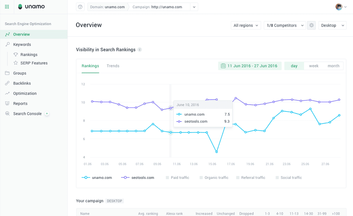Image resolution: width=353 pixels, height=216 pixels.
Task: Click the lowest unamo.com data point near 15.06
Action: (217, 152)
